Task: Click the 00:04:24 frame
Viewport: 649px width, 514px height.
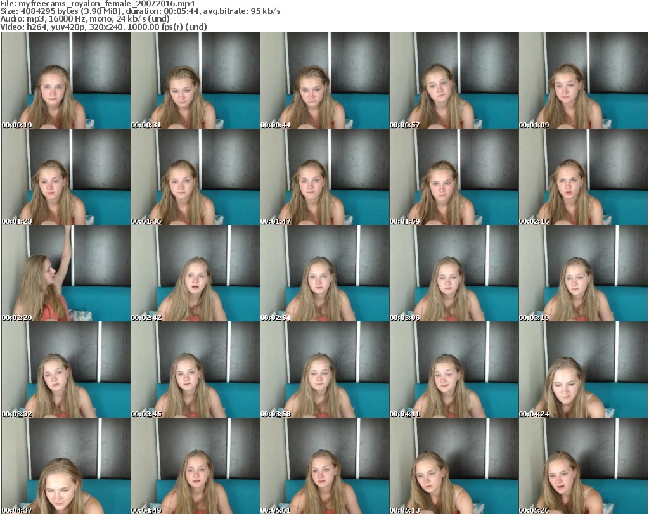Action: click(x=583, y=369)
